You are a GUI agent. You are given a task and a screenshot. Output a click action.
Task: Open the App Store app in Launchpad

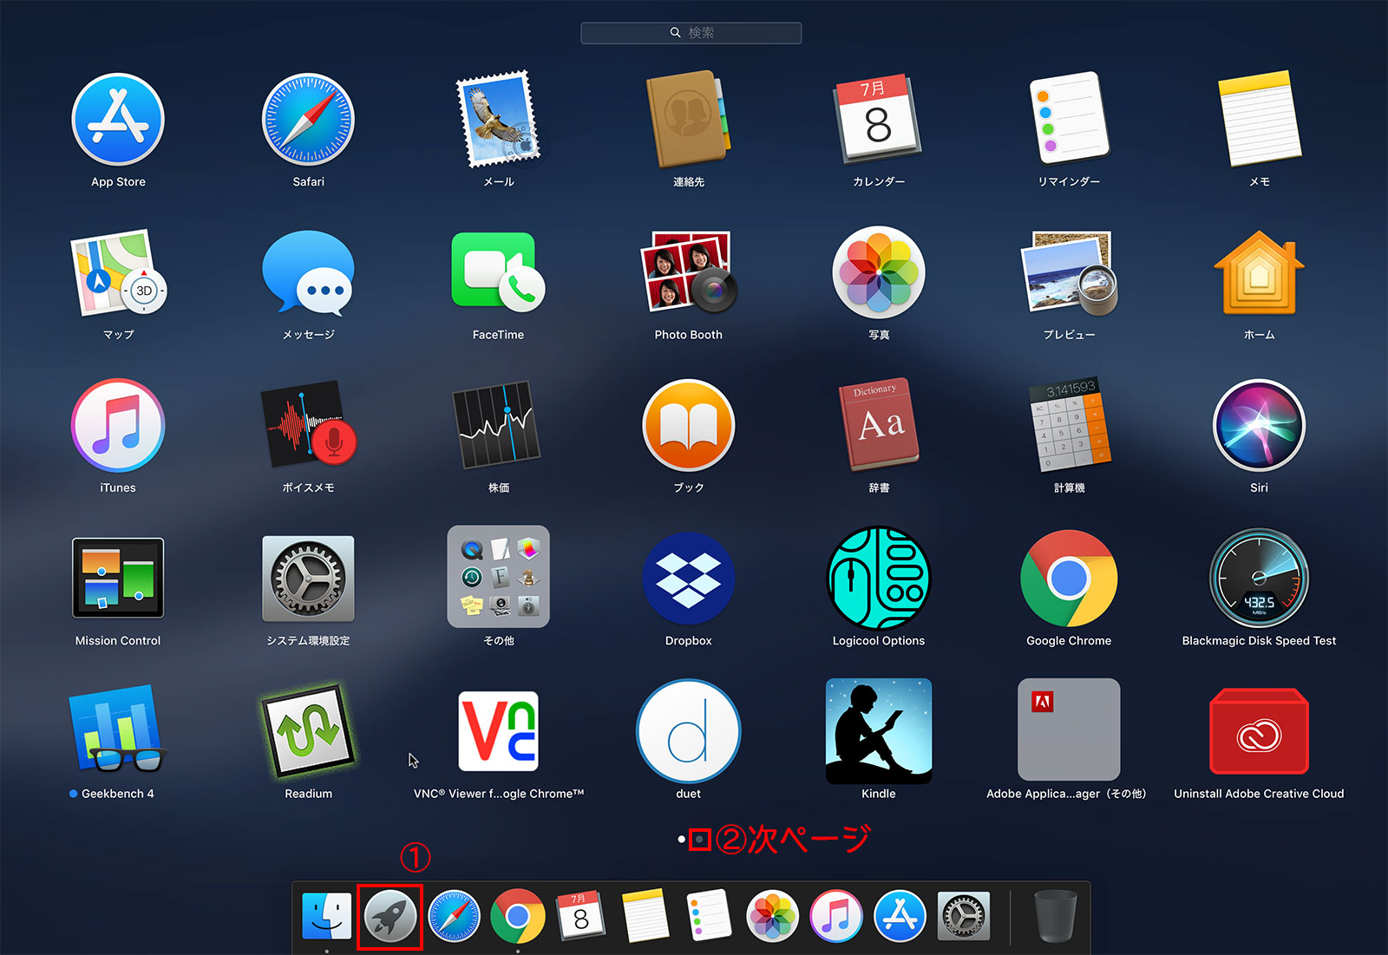[118, 120]
